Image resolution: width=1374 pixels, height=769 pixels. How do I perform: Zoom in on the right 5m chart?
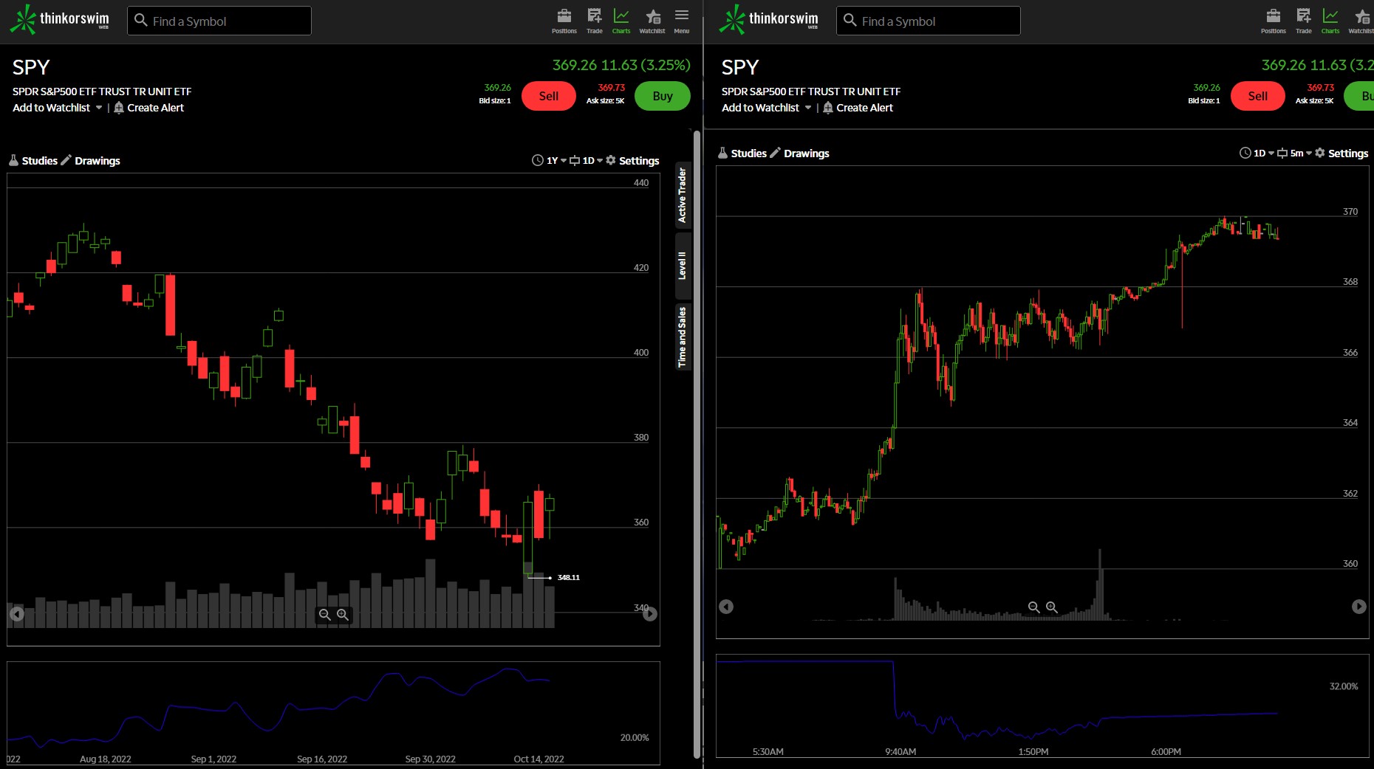click(x=1051, y=607)
